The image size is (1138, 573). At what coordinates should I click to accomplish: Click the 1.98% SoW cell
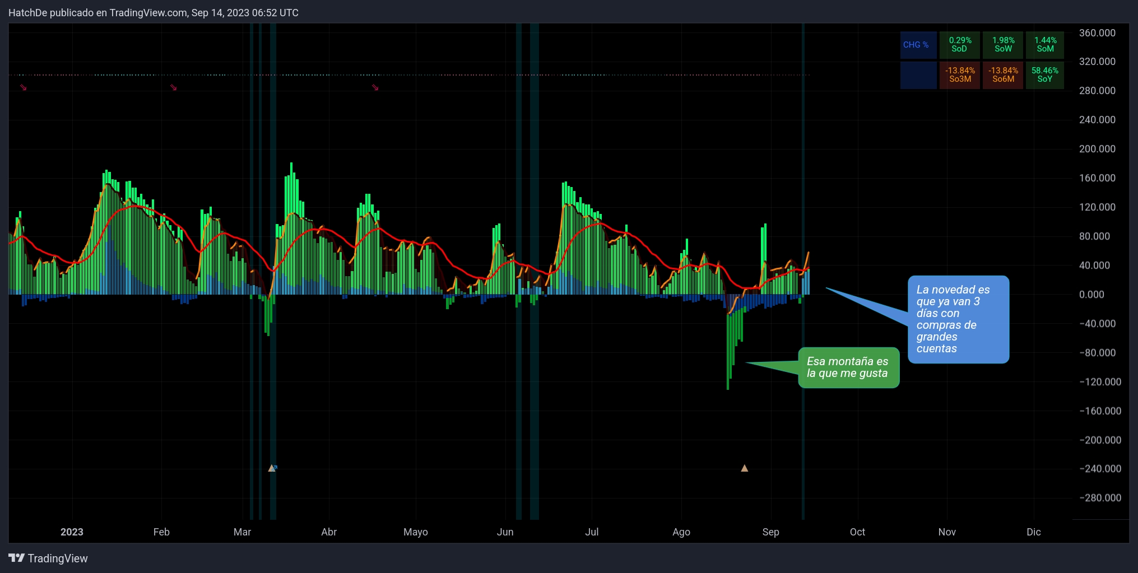pos(1003,45)
